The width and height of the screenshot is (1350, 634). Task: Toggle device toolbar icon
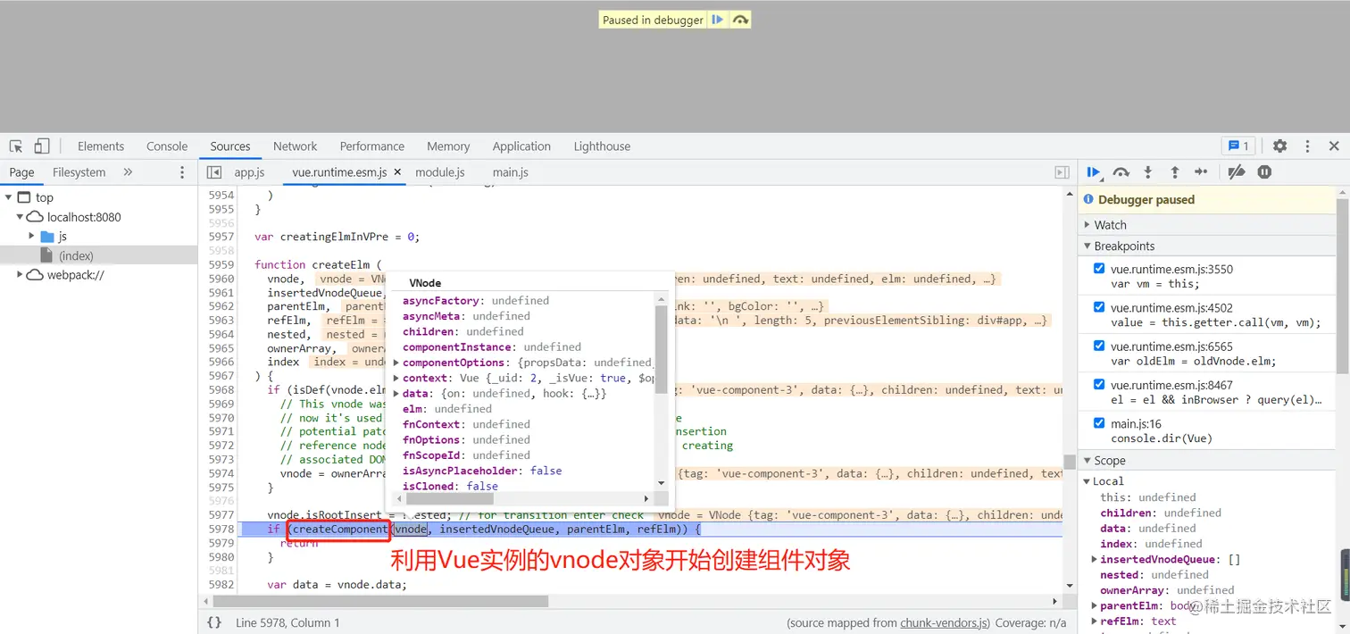[x=42, y=146]
